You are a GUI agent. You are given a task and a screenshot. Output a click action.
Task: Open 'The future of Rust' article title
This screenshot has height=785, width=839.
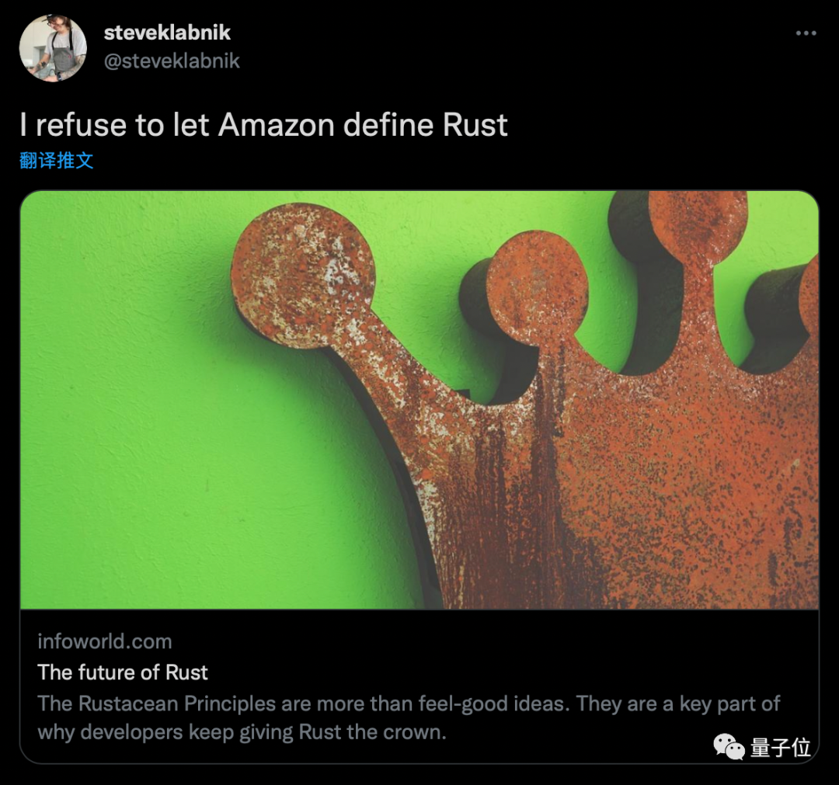123,672
